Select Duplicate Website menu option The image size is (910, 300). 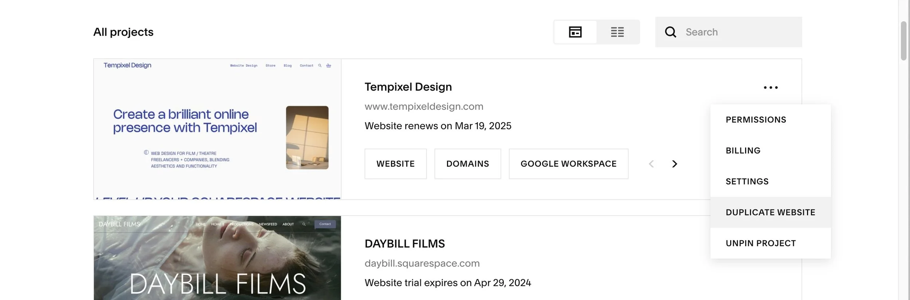click(x=770, y=212)
